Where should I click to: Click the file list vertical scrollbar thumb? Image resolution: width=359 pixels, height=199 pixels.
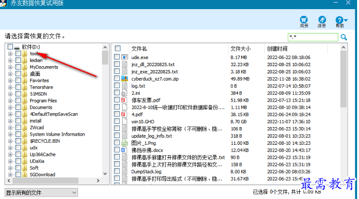pos(343,79)
